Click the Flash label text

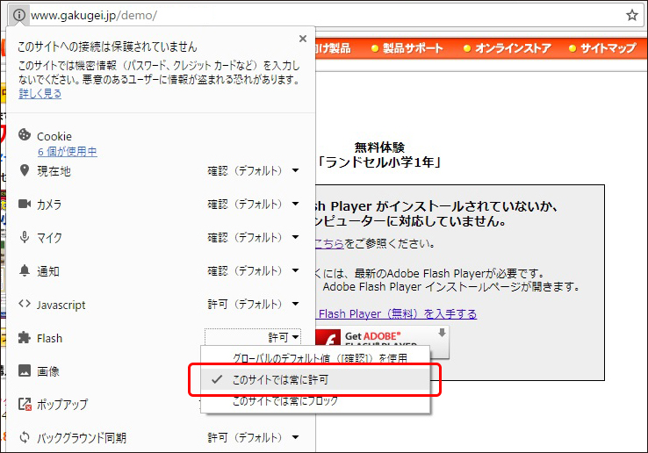tap(49, 338)
